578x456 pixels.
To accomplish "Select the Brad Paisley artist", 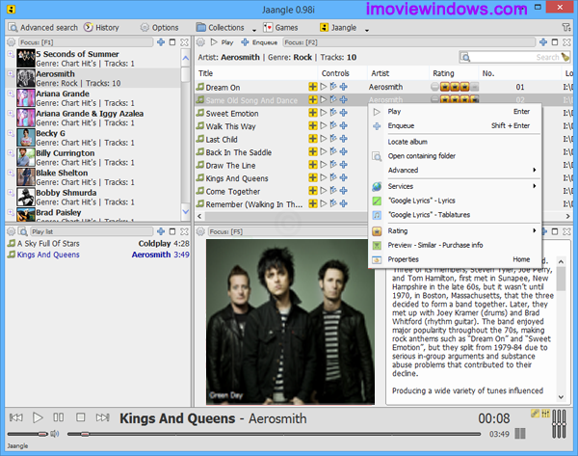I will 59,212.
